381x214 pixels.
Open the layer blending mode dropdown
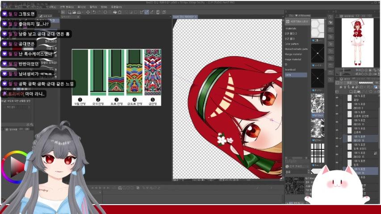click(350, 83)
